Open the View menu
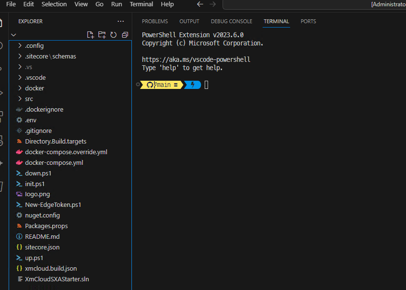 (81, 4)
